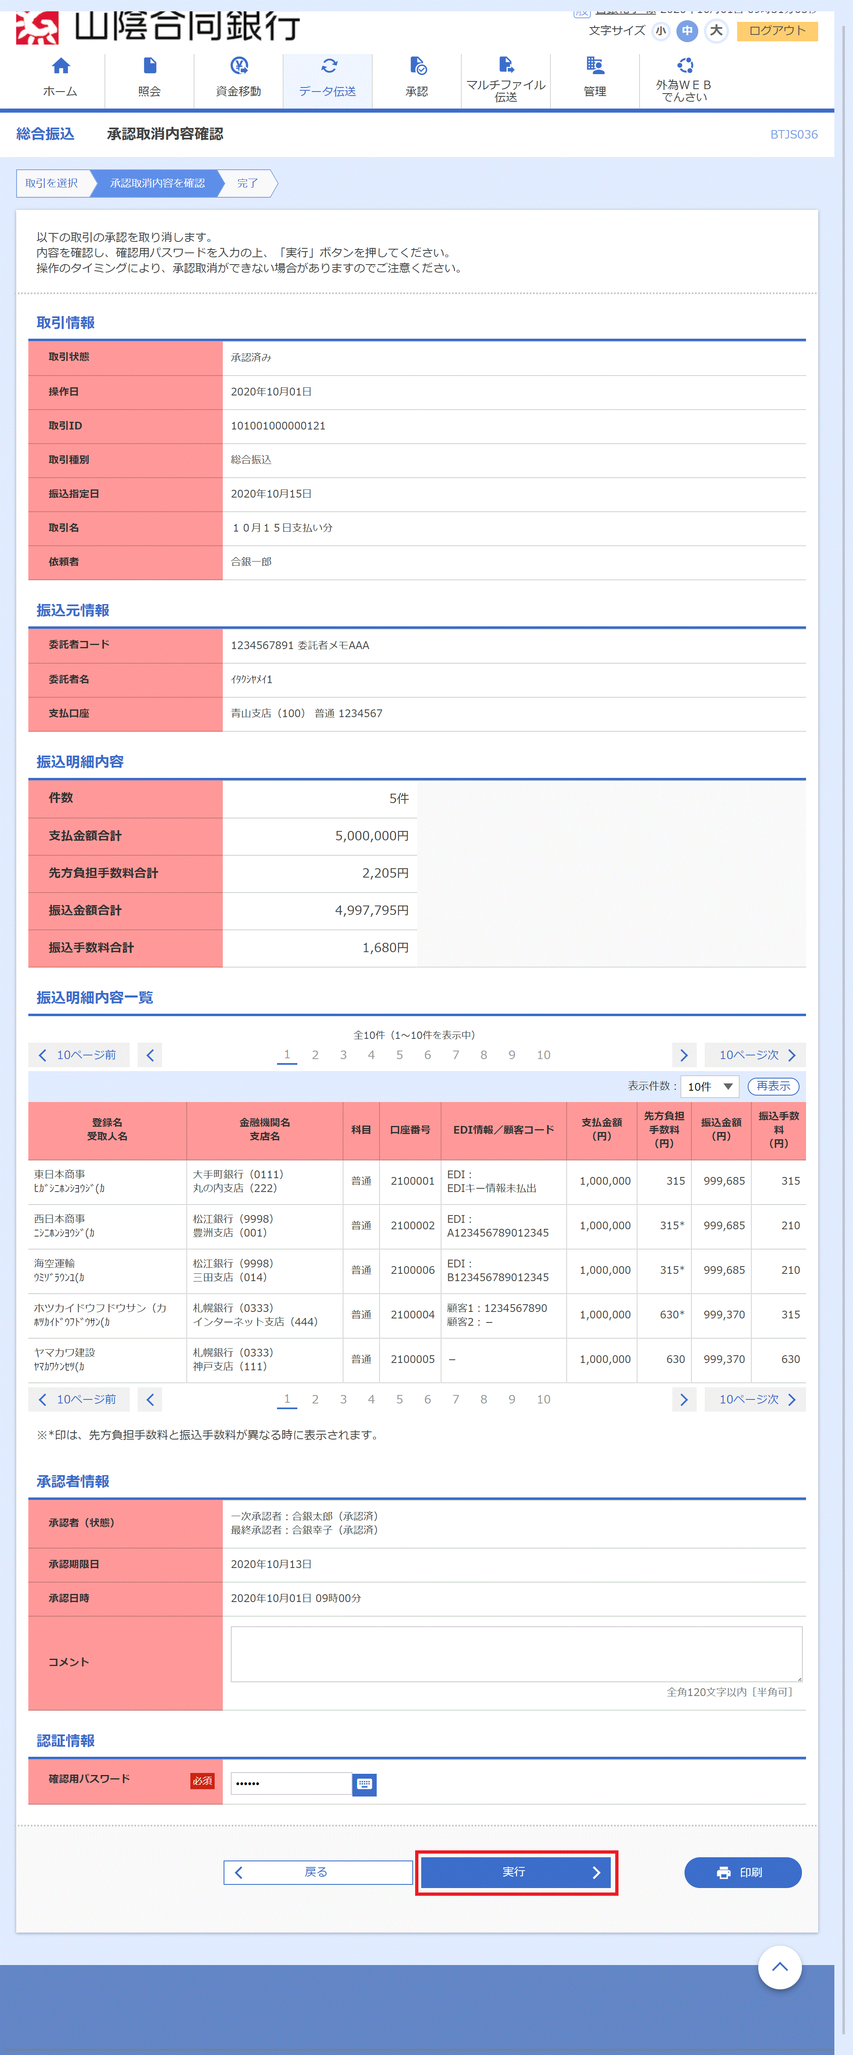Click the 西日本商事 row name
Screen dimensions: 853x2055
(60, 1219)
